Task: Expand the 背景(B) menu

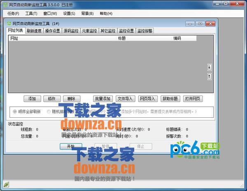Action: [87, 14]
